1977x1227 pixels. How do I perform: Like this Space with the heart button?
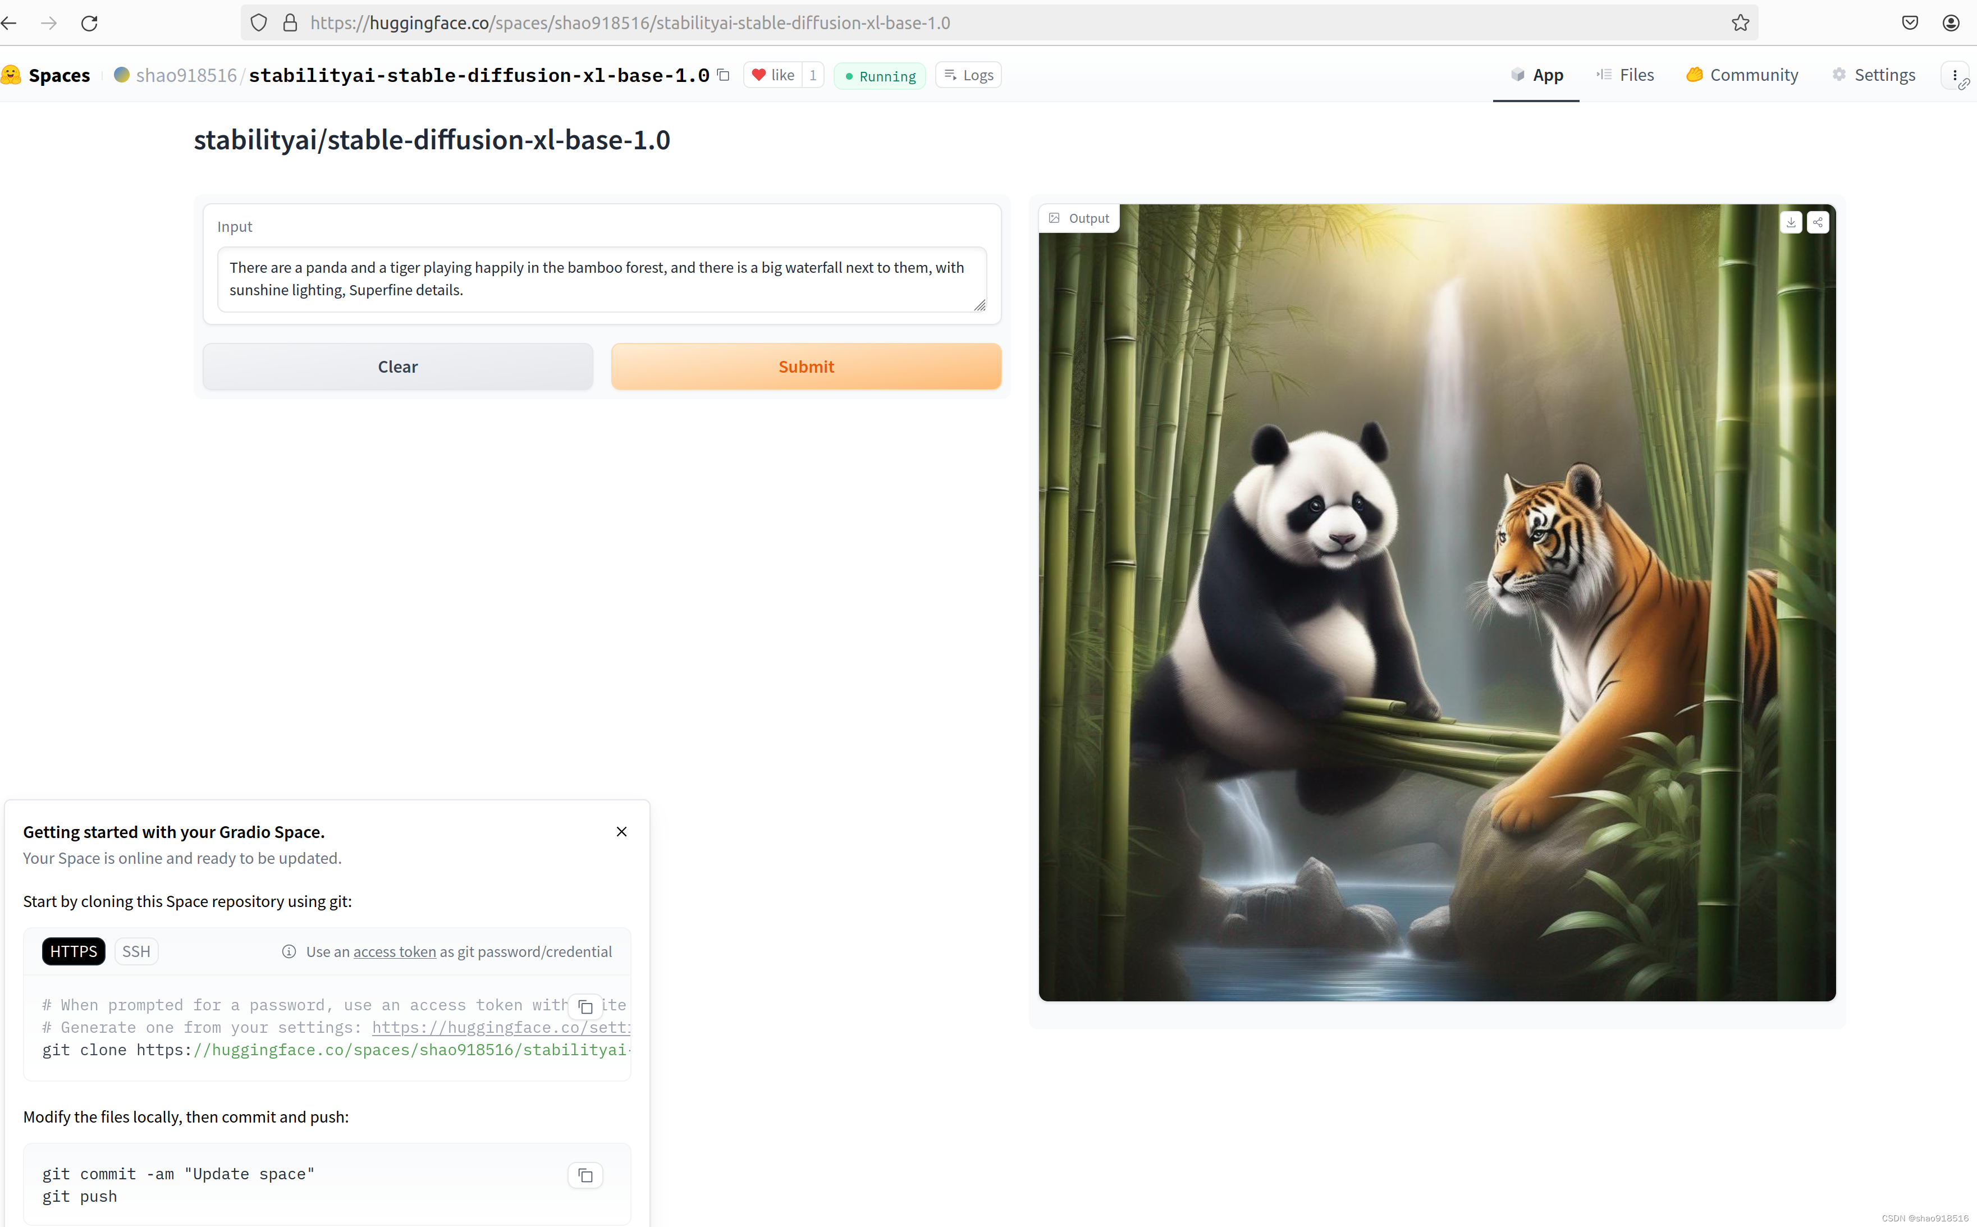pos(772,75)
